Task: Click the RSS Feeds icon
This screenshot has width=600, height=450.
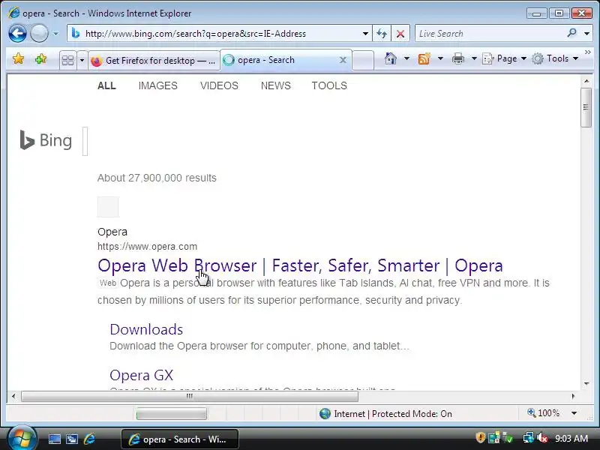Action: click(x=424, y=58)
